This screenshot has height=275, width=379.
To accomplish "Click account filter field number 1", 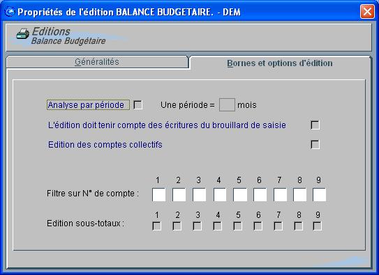I will (x=159, y=195).
